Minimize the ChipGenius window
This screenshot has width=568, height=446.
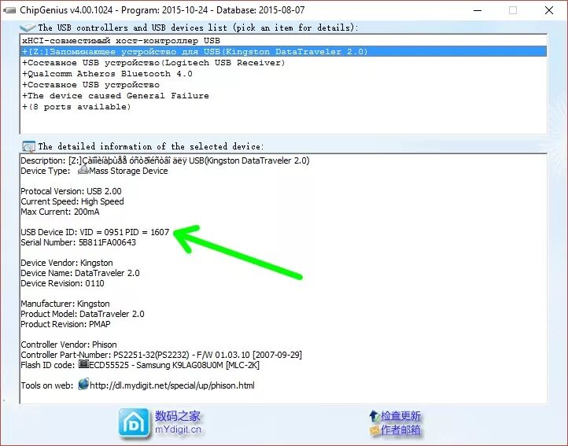478,10
